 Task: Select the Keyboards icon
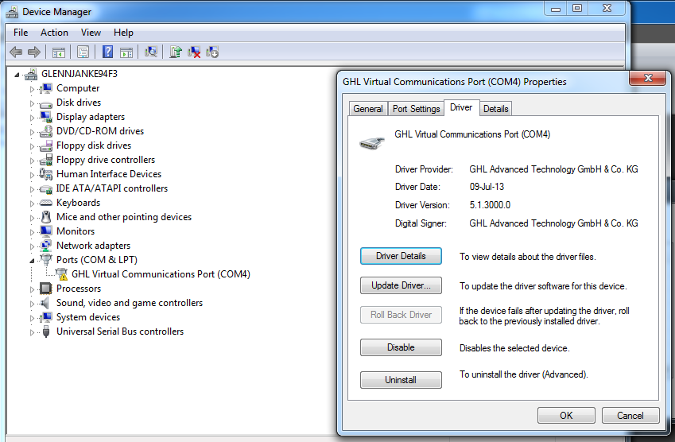pyautogui.click(x=45, y=203)
